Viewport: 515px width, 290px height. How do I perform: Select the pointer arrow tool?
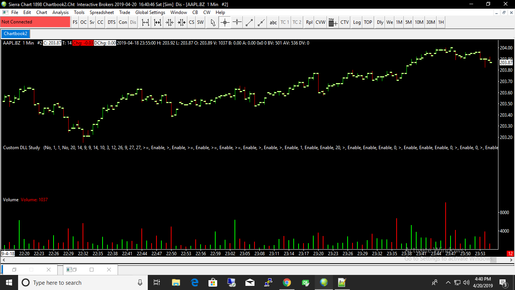point(213,22)
